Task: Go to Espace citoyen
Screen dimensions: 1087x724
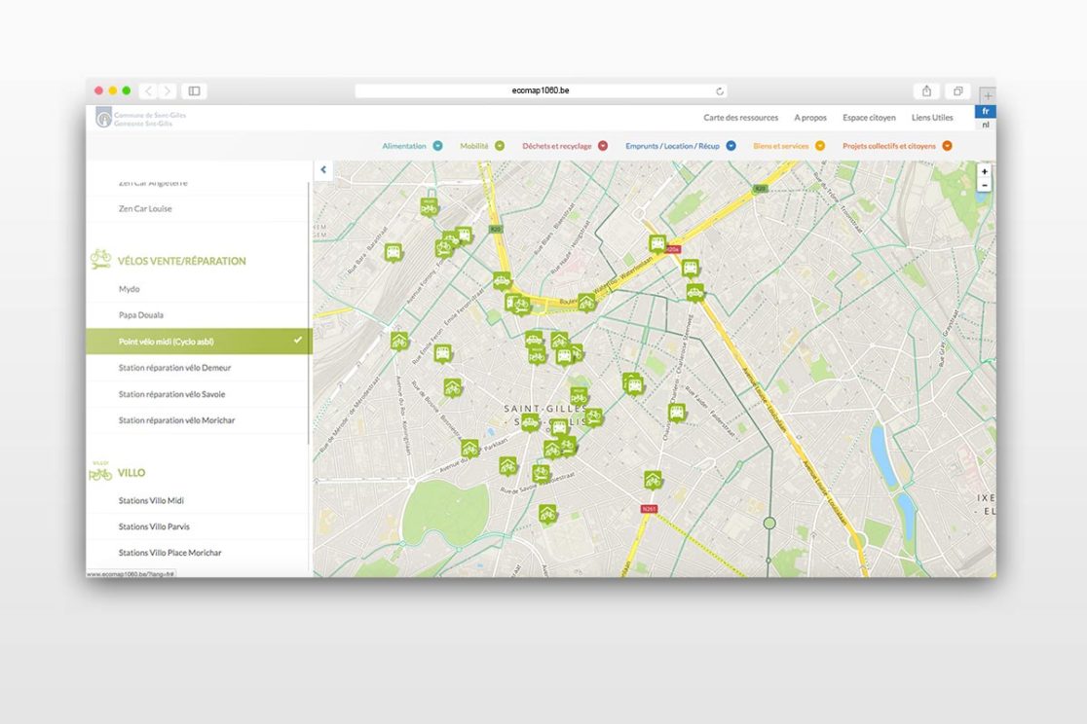Action: 869,118
